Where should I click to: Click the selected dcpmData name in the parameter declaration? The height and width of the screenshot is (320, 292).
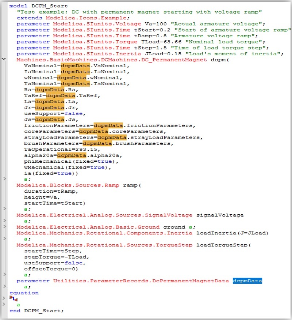pos(247,281)
